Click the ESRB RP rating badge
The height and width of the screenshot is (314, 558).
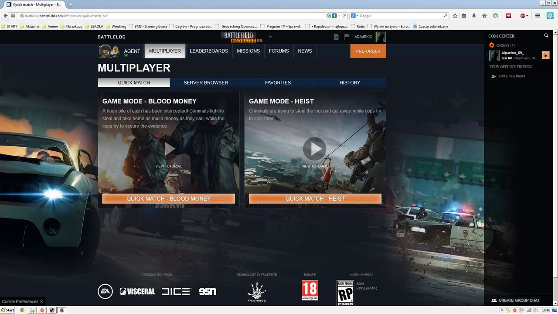pos(345,293)
